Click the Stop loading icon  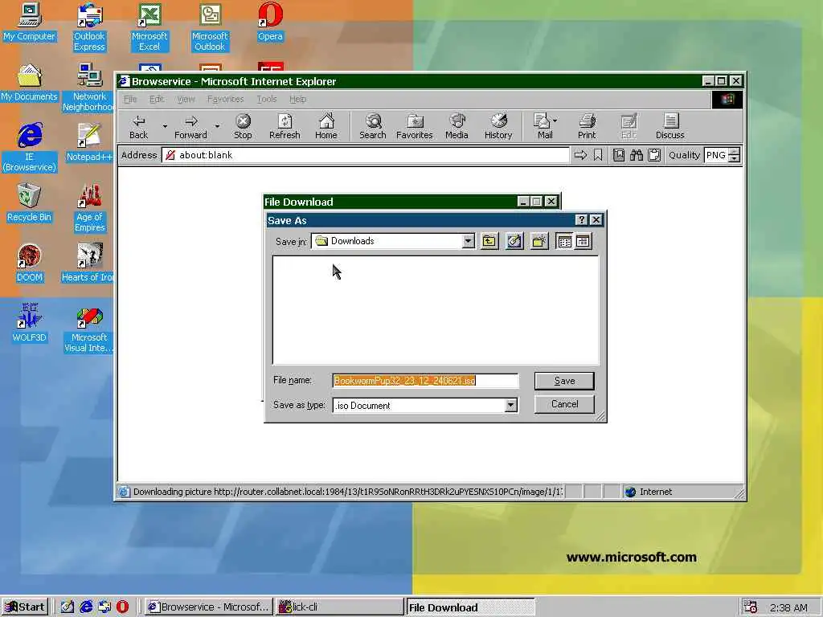[243, 126]
